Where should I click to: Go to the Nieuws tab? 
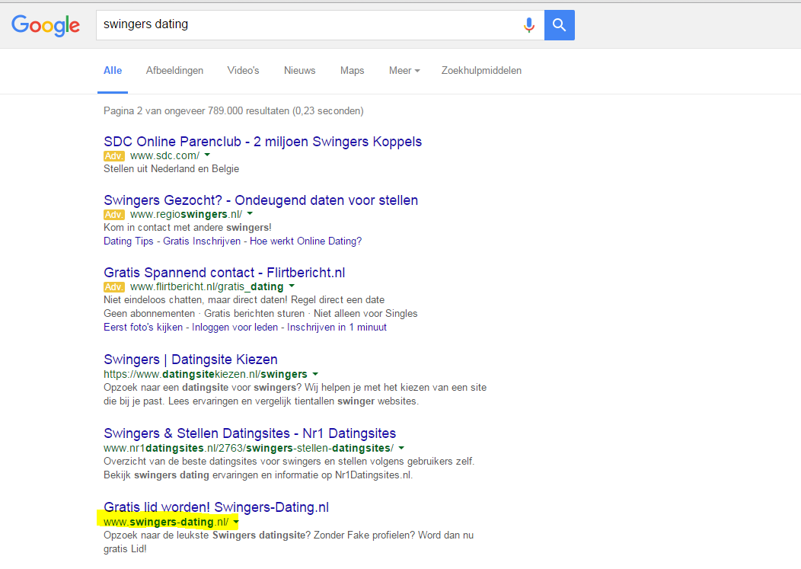click(x=299, y=71)
